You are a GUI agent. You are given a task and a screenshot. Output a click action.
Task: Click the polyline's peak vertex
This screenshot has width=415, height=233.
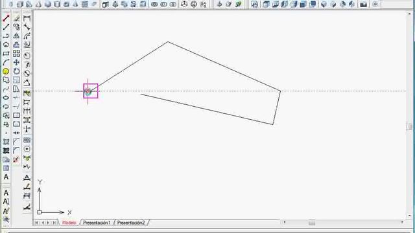(168, 41)
